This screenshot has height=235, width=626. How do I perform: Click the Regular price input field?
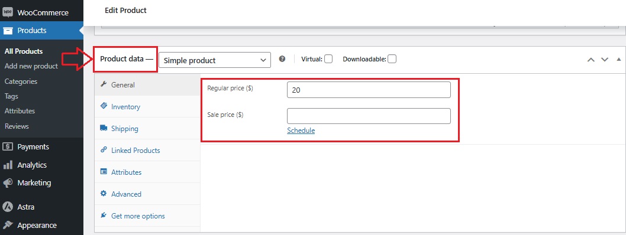[x=369, y=90]
